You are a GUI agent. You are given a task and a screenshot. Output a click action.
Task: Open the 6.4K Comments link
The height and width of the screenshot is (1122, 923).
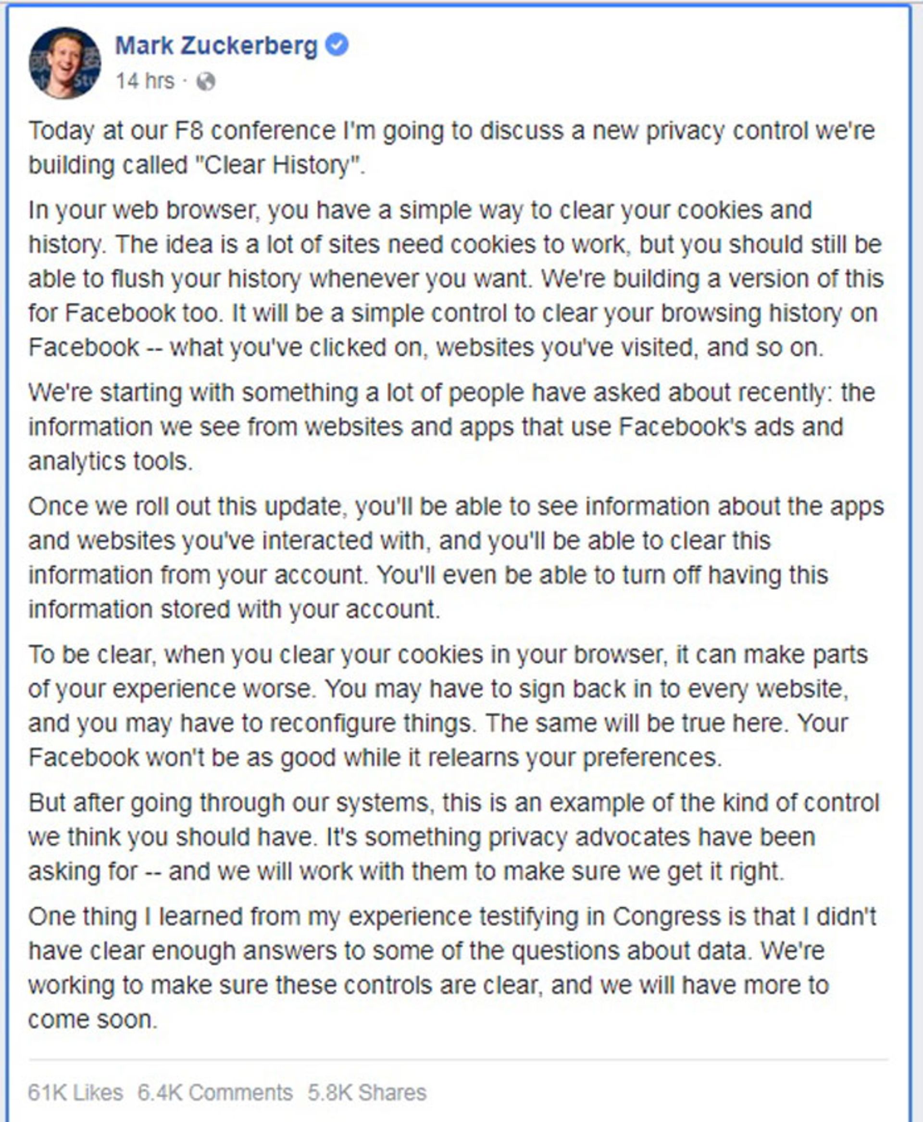pyautogui.click(x=215, y=1092)
